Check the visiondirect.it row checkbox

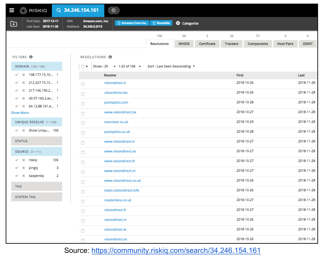tap(83, 84)
